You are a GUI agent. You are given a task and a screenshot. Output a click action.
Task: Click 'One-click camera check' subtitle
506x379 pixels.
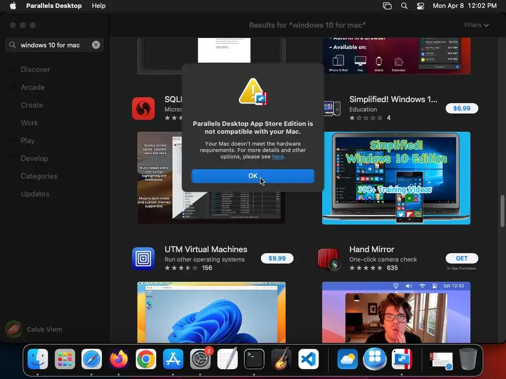click(x=383, y=260)
